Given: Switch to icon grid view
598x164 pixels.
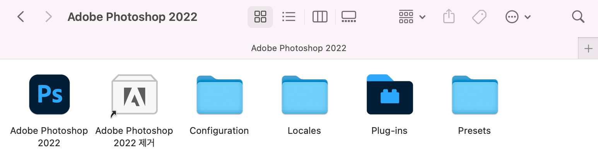Looking at the screenshot, I should point(260,17).
